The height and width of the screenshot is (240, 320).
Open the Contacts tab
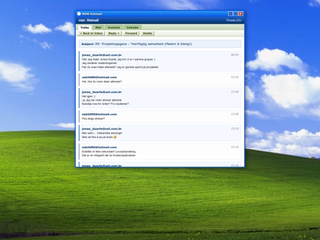click(114, 27)
